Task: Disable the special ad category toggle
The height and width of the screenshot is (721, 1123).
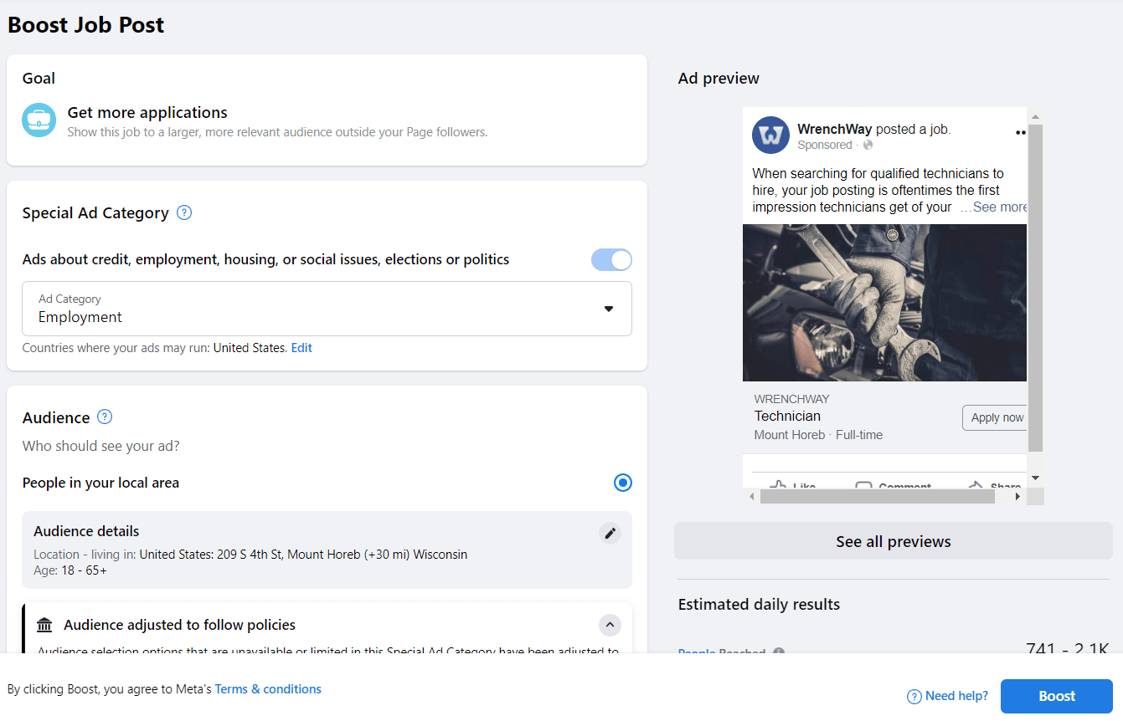Action: coord(611,259)
